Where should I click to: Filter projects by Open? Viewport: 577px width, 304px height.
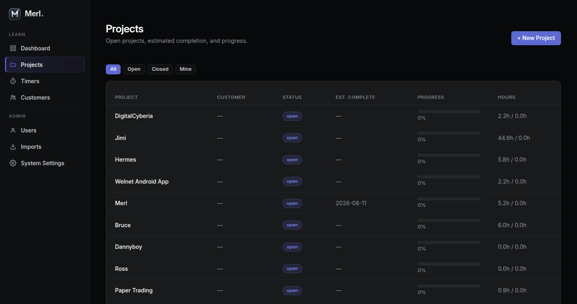click(x=134, y=69)
